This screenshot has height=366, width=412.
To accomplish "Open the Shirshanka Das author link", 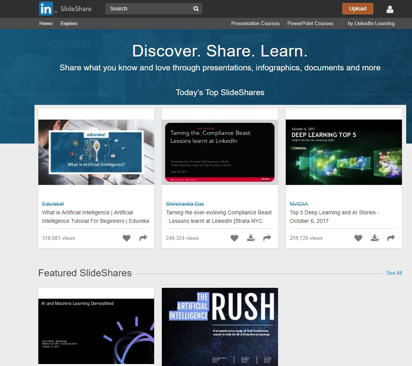I will pyautogui.click(x=185, y=204).
